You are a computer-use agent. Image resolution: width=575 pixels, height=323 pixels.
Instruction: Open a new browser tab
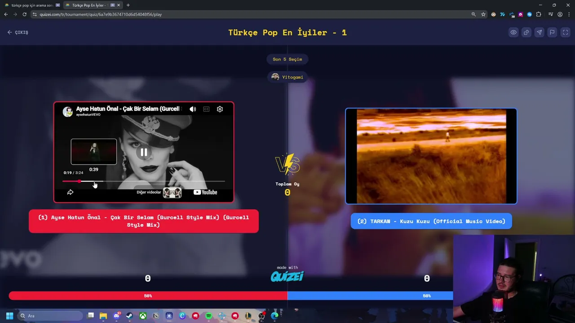pos(128,5)
